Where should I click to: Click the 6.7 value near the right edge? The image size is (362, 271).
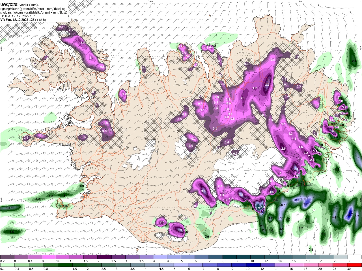coord(357,216)
